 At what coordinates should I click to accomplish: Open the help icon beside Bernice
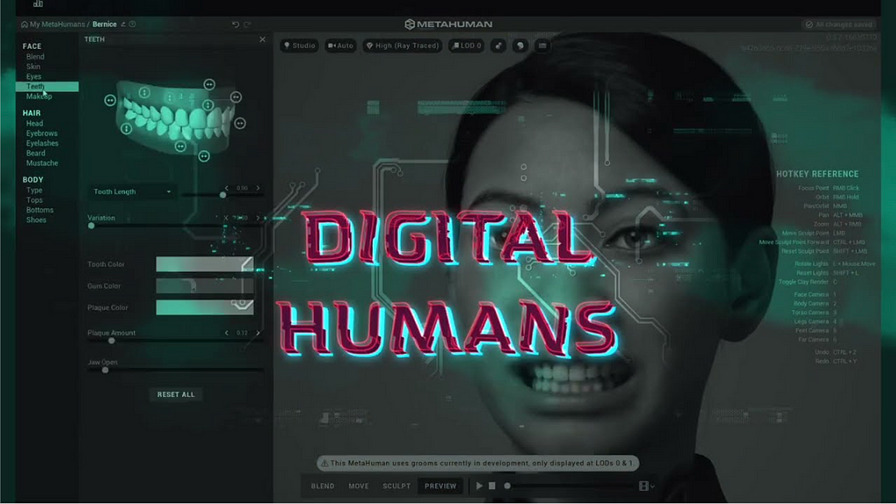point(133,24)
